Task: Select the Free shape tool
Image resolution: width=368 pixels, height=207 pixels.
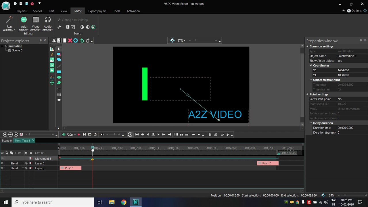Action: pyautogui.click(x=59, y=83)
